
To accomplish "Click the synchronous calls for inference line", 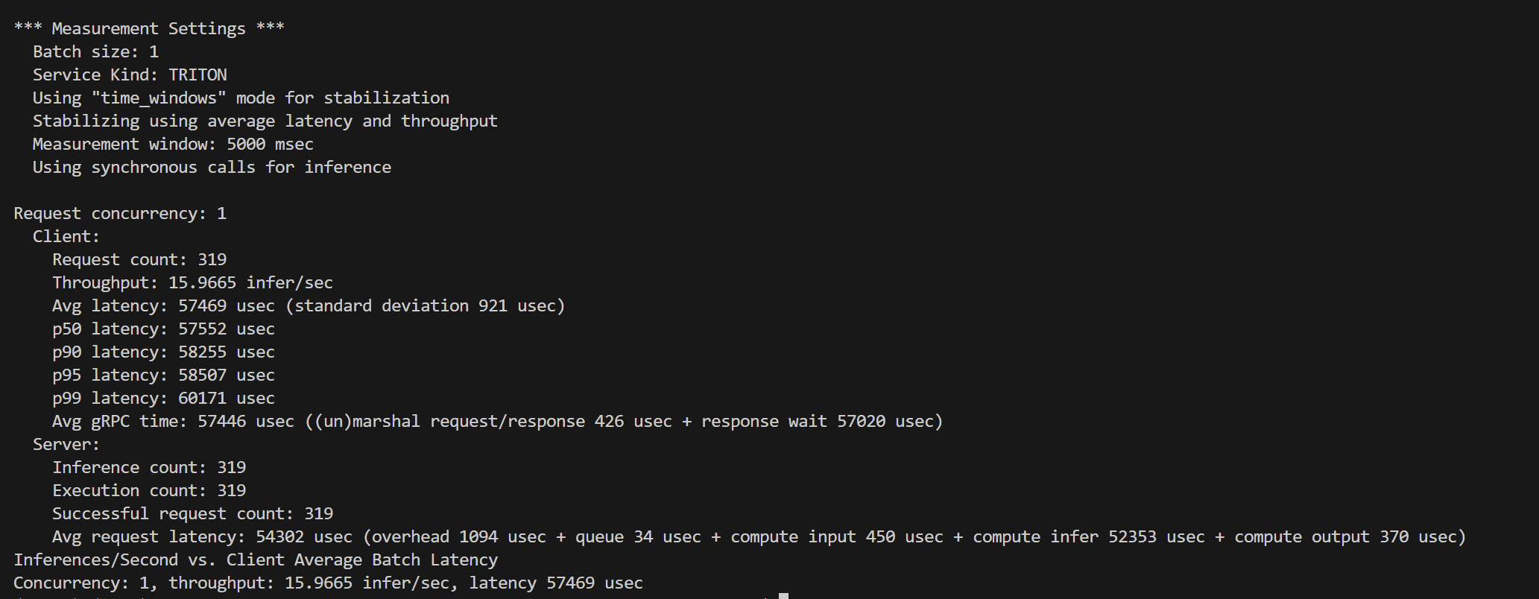I will click(x=211, y=168).
